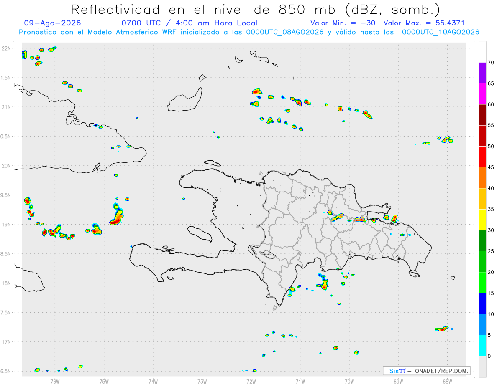This screenshot has height=387, width=502.
Task: Click the '40' colorbar scale label
Action: pos(491,188)
